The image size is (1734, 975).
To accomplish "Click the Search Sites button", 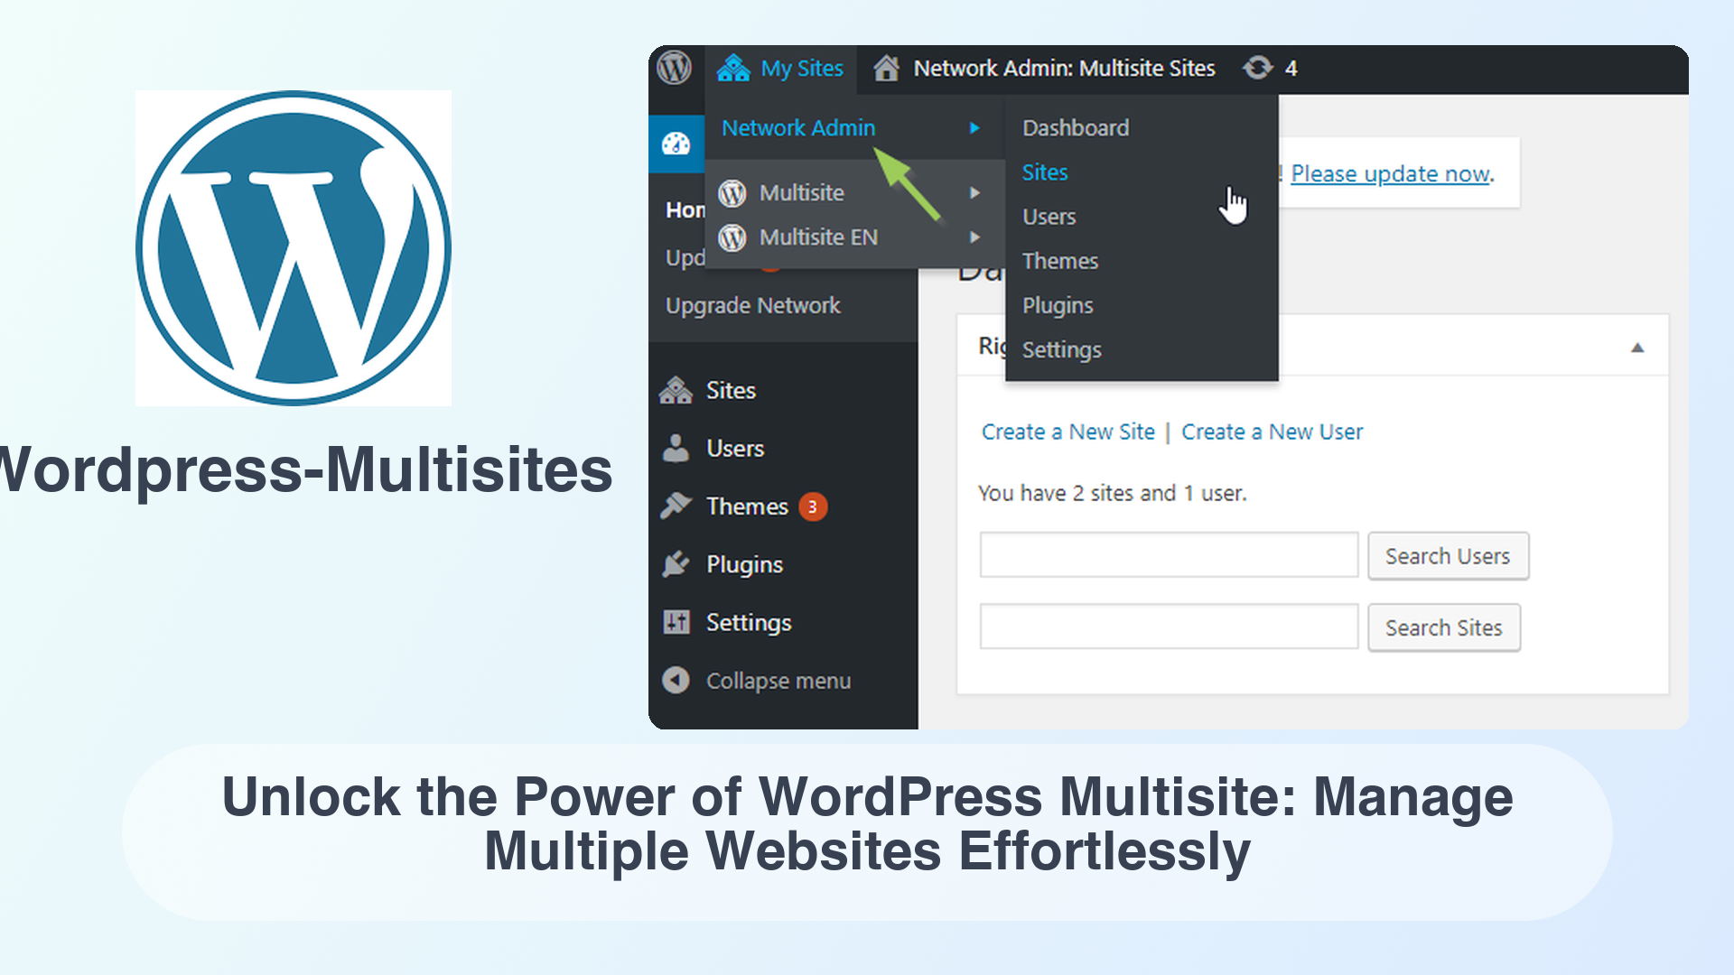I will [x=1445, y=627].
